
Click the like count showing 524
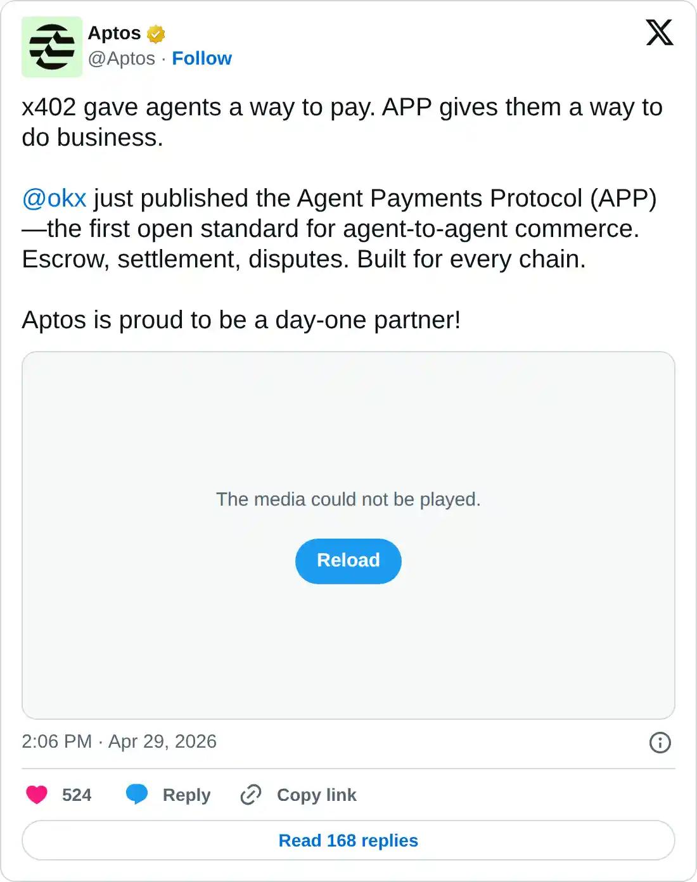(75, 795)
